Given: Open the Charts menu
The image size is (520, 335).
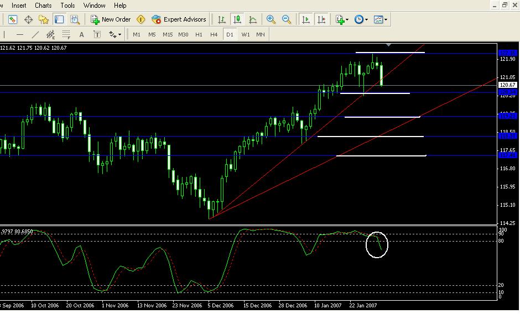Looking at the screenshot, I should [x=43, y=6].
